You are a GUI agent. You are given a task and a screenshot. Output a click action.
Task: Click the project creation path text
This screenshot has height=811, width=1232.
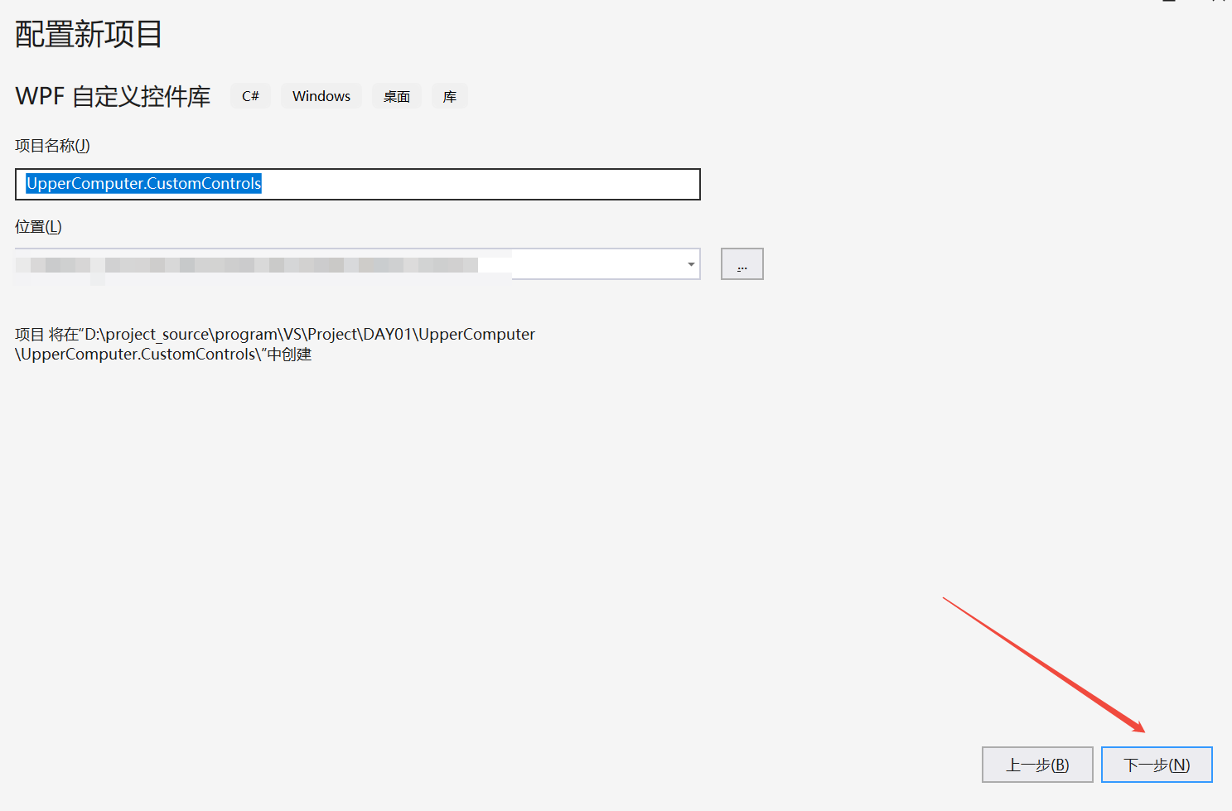point(275,344)
